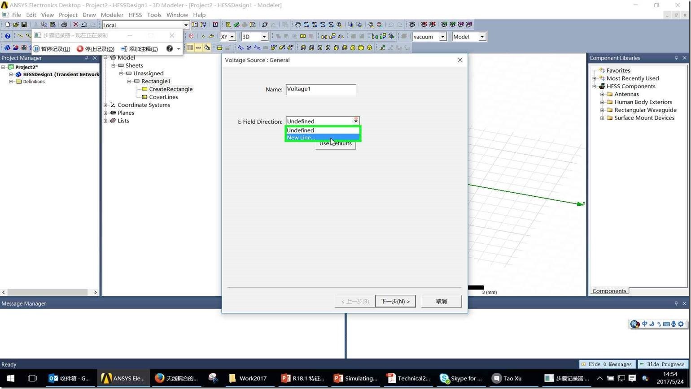Expand the Antennas folder in Component Libraries

point(602,94)
